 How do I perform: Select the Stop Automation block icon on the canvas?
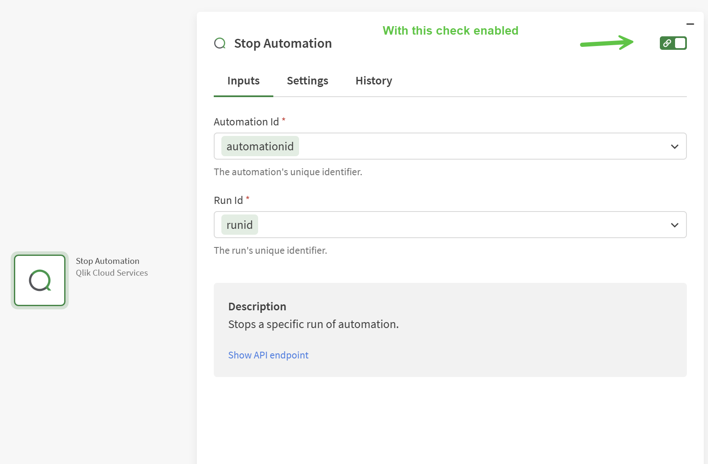pos(39,280)
